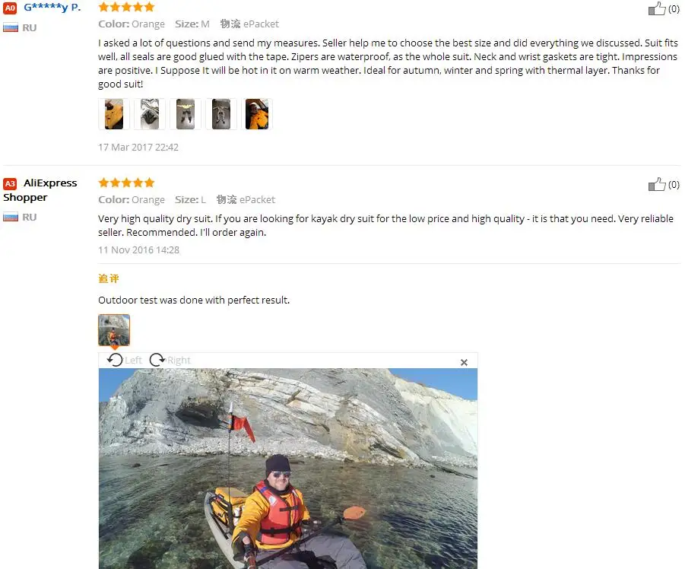
Task: Click the enlarged kayak photo
Action: click(288, 469)
